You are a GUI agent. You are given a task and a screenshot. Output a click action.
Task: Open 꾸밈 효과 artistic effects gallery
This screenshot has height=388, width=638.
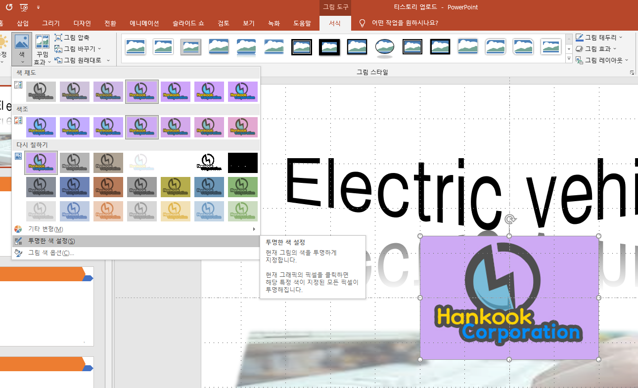coord(42,50)
